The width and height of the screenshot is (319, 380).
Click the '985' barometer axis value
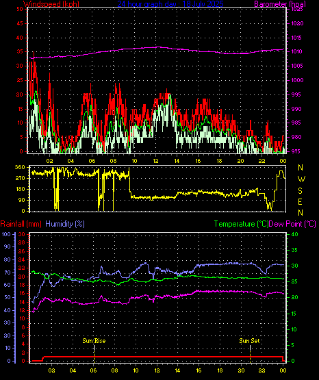click(x=296, y=123)
